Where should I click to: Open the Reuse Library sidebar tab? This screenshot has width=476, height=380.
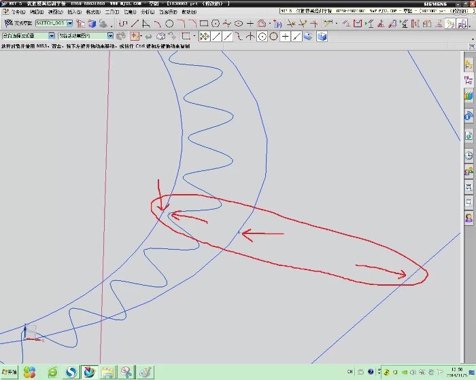pos(469,96)
